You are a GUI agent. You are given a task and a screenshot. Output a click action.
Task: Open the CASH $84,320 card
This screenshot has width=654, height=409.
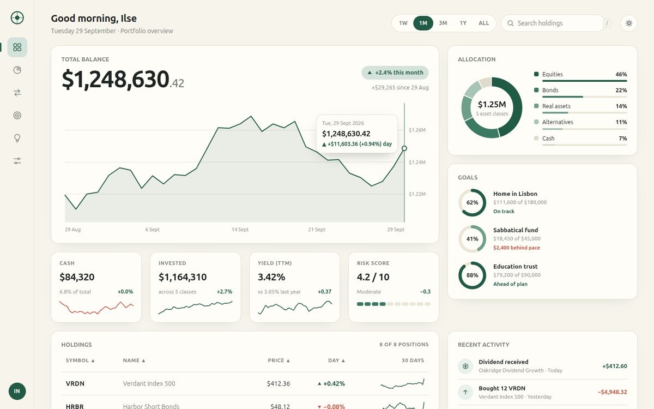[96, 287]
